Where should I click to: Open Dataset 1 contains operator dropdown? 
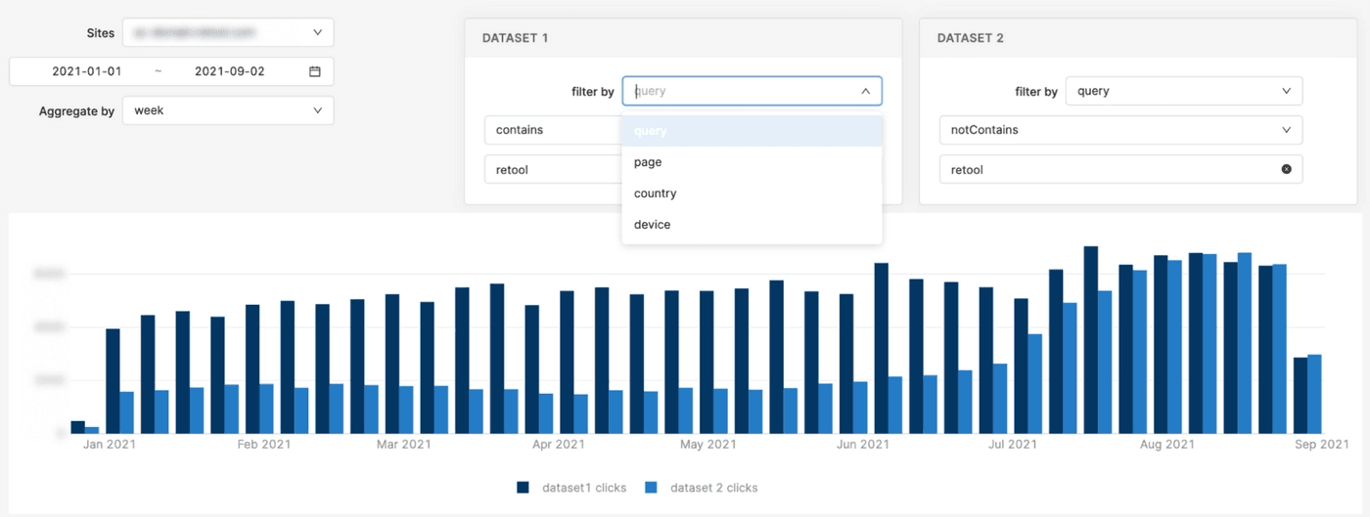553,130
